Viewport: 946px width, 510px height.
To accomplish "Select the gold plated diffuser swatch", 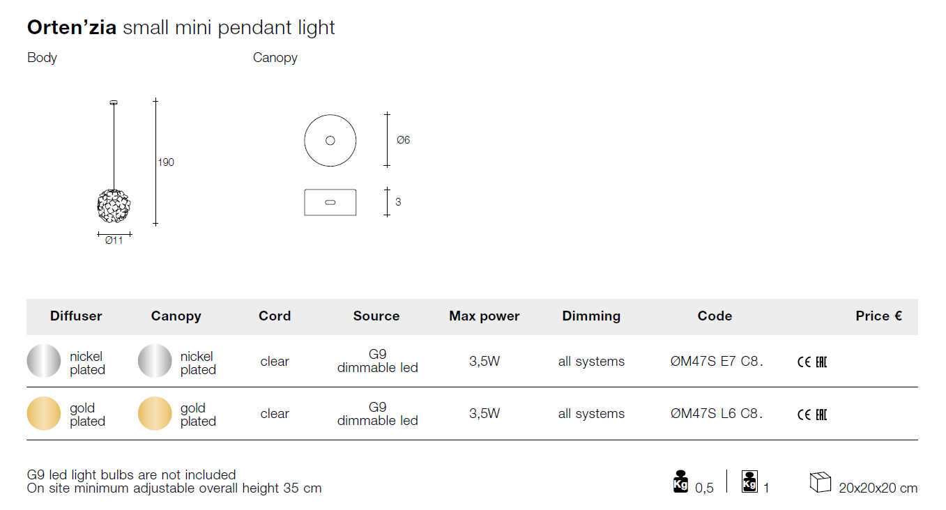I will pos(44,413).
